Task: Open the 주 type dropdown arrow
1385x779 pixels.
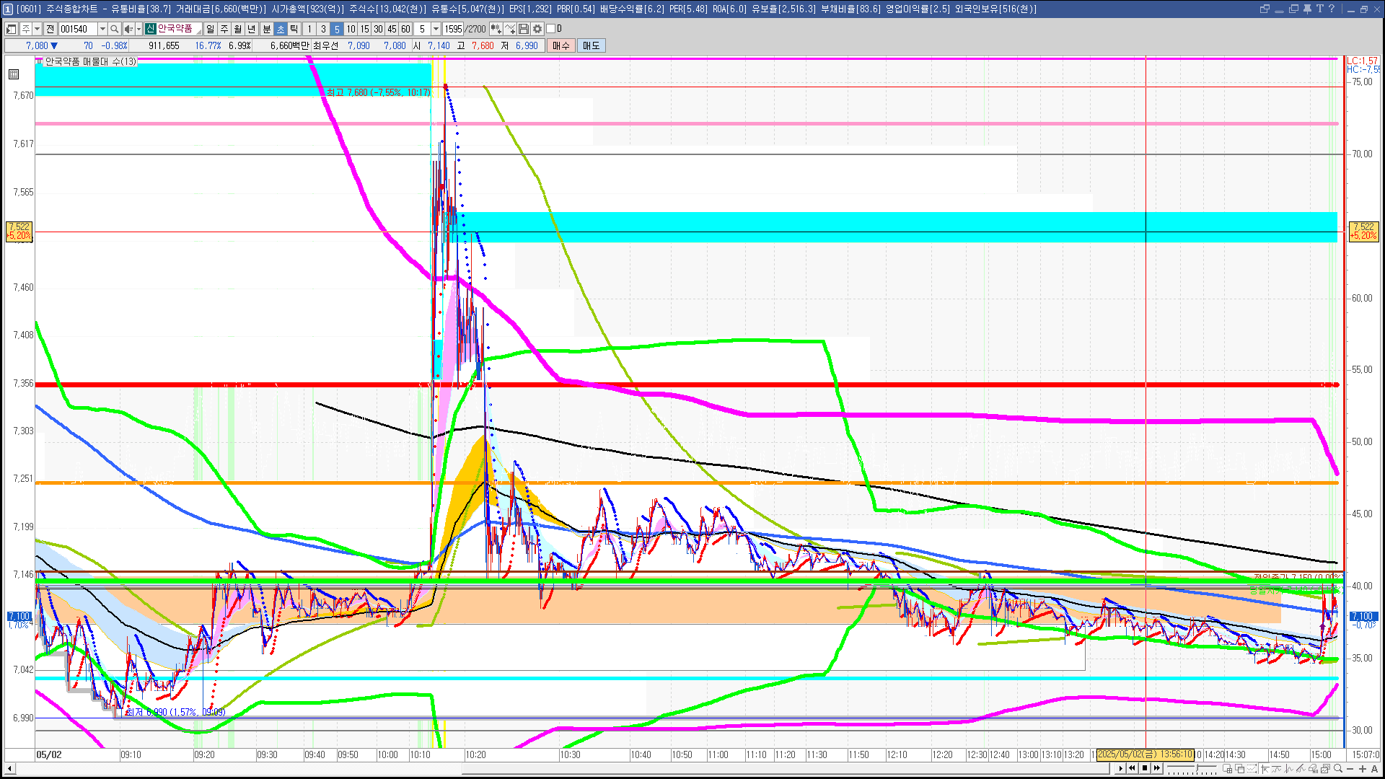Action: tap(37, 29)
